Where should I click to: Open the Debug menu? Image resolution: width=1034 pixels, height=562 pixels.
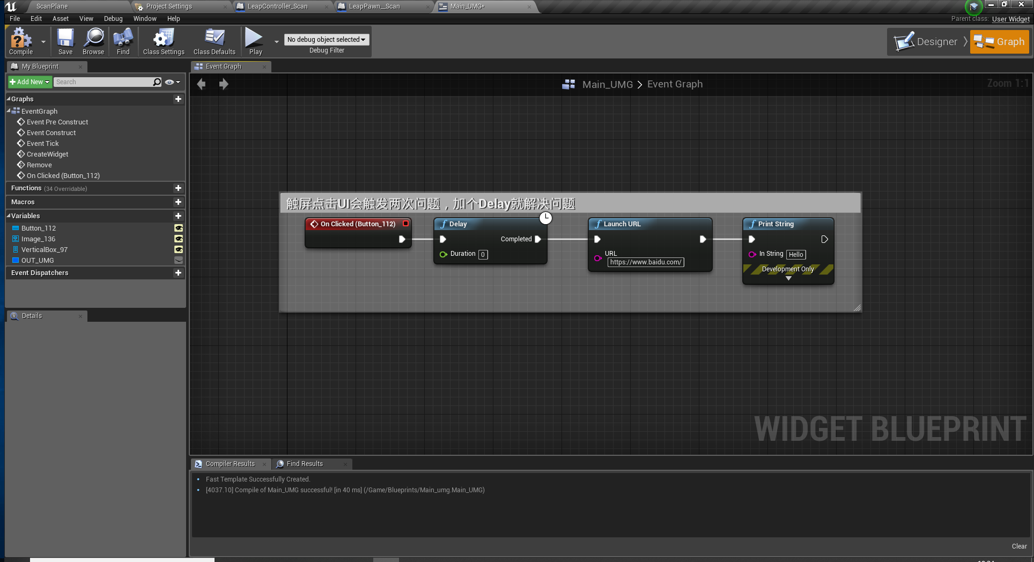tap(113, 18)
